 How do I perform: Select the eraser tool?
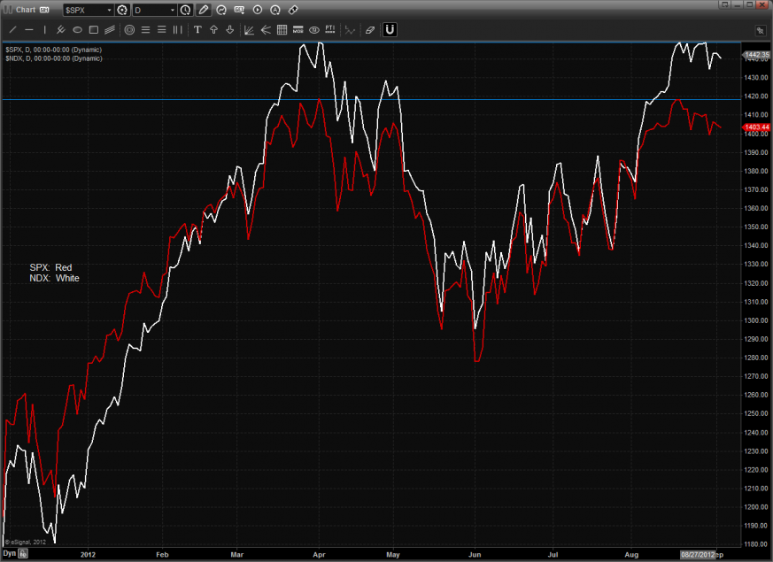click(370, 30)
